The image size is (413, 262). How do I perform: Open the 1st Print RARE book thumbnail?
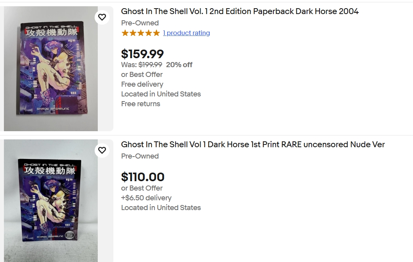coord(51,200)
